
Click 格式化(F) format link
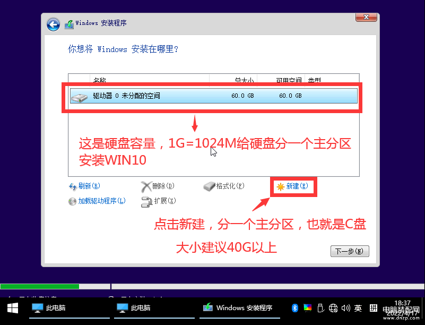pyautogui.click(x=230, y=186)
